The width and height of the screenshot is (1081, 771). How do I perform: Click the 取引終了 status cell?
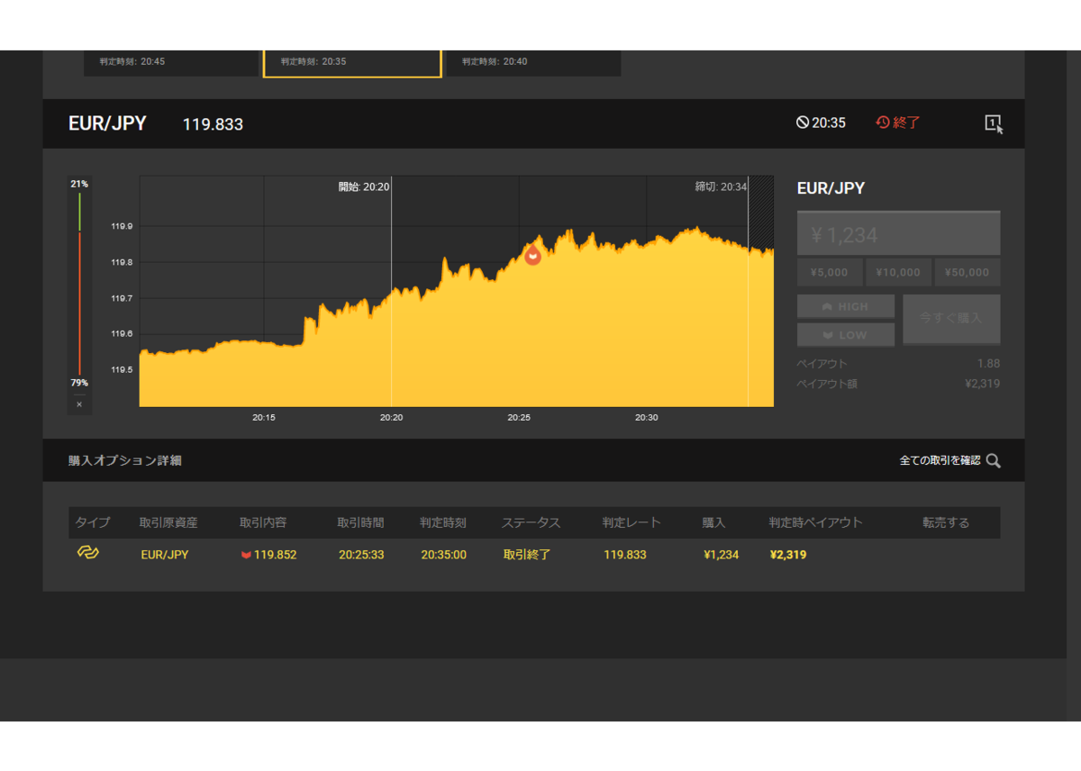(x=527, y=555)
